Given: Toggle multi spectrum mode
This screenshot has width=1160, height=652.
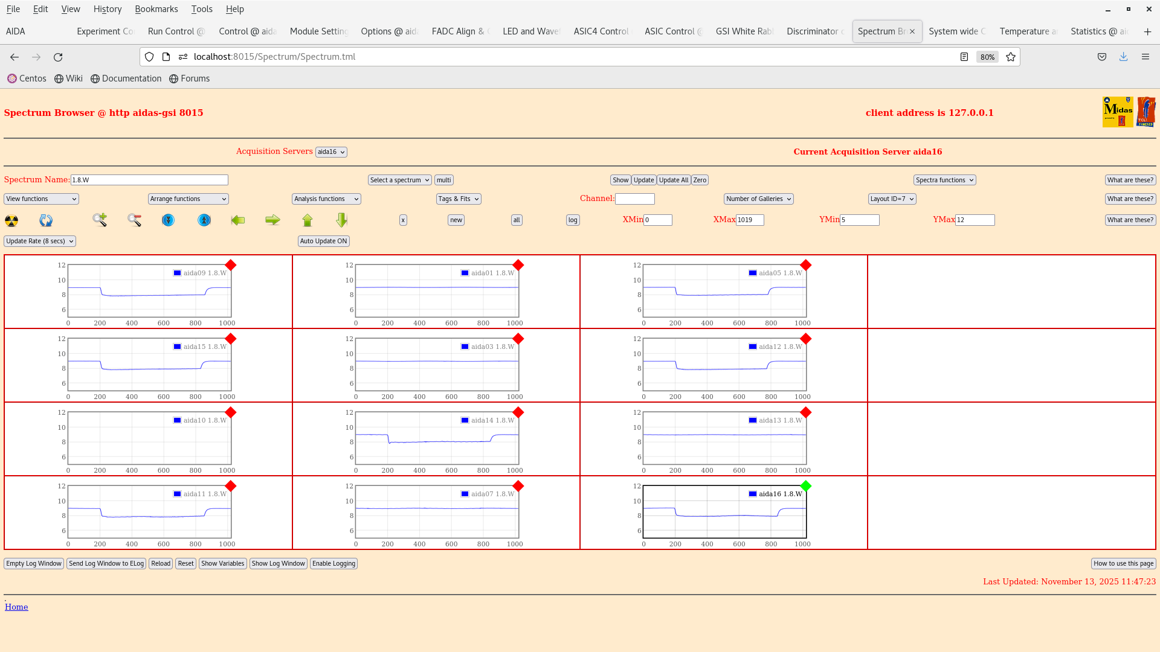Looking at the screenshot, I should [444, 179].
